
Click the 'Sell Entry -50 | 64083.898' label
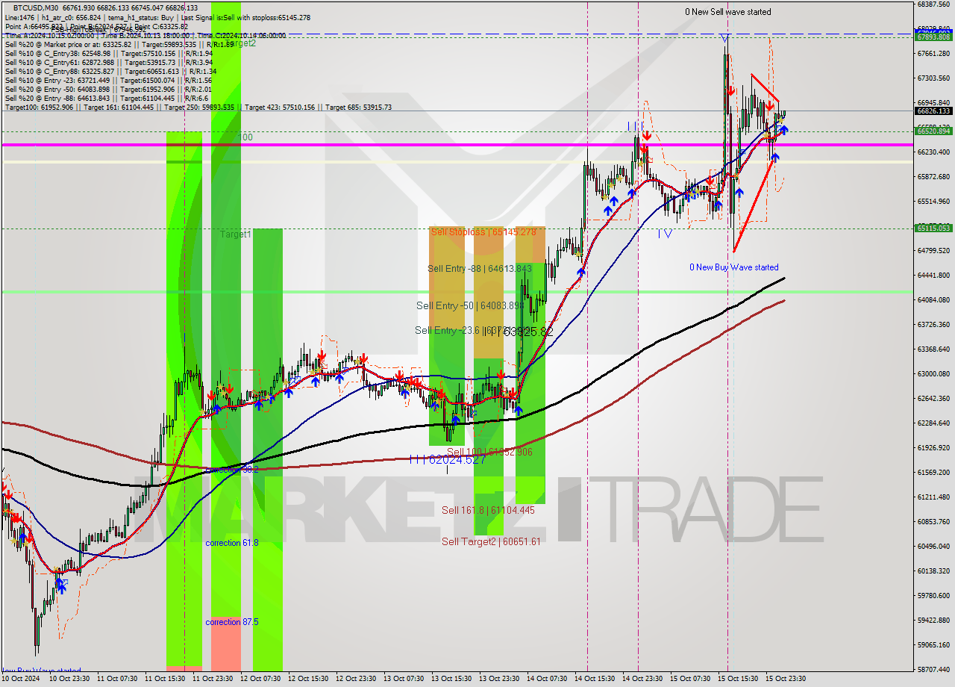pos(469,305)
